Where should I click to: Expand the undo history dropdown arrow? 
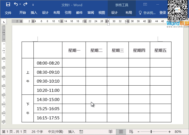click(20, 5)
